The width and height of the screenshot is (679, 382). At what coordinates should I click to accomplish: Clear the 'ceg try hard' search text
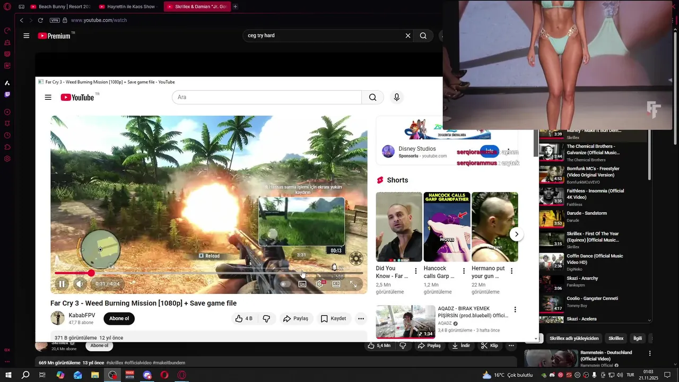pos(408,36)
